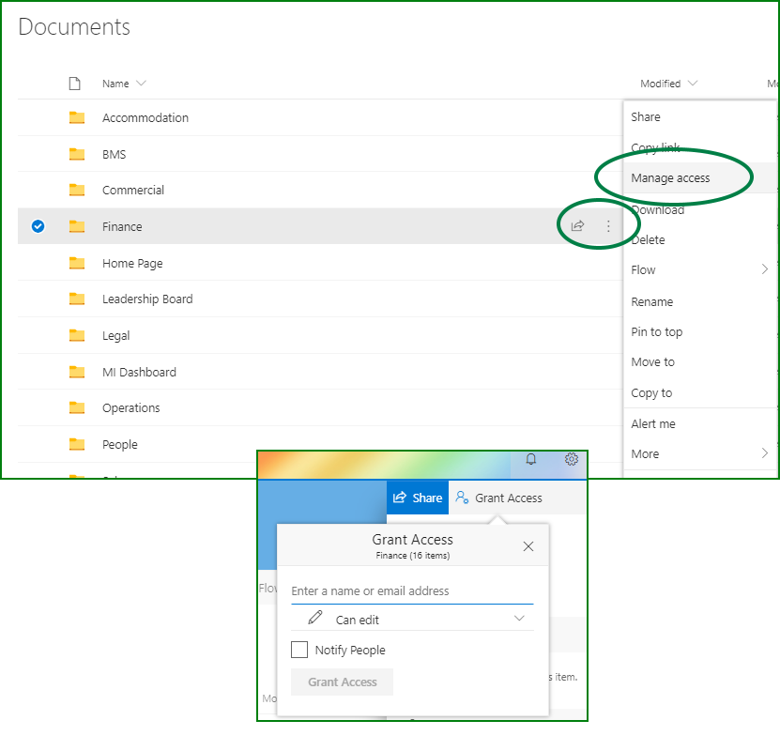
Task: Click the People folder icon
Action: click(x=77, y=444)
